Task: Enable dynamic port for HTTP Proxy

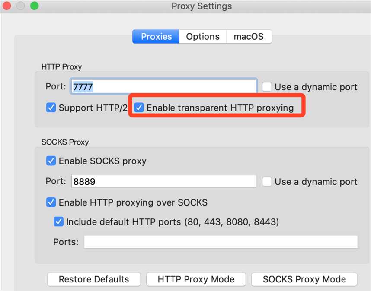Action: point(267,87)
